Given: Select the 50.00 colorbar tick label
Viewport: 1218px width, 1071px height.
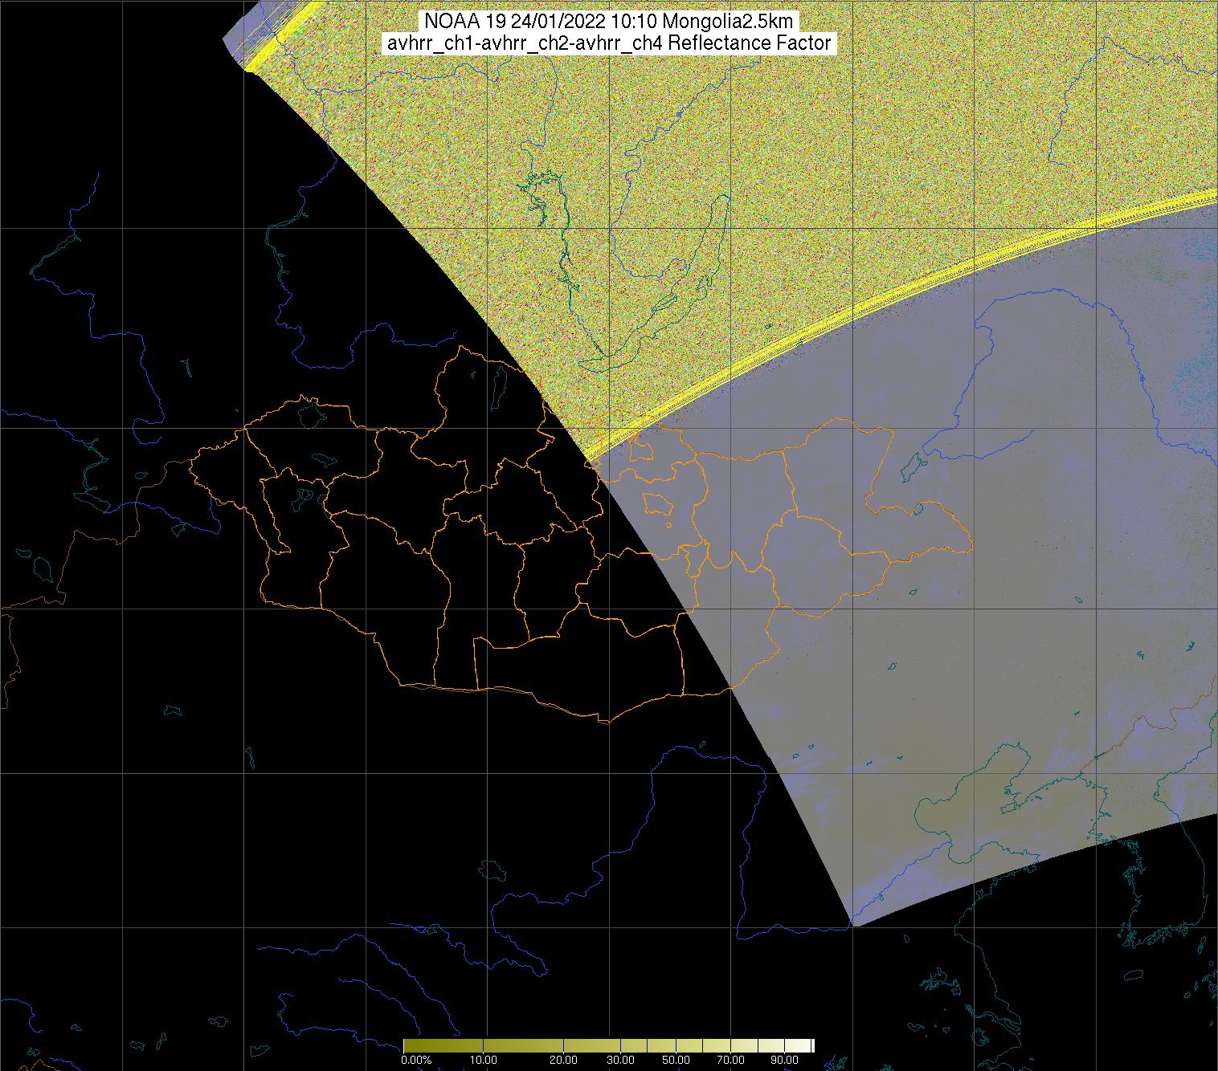Looking at the screenshot, I should [x=676, y=1060].
